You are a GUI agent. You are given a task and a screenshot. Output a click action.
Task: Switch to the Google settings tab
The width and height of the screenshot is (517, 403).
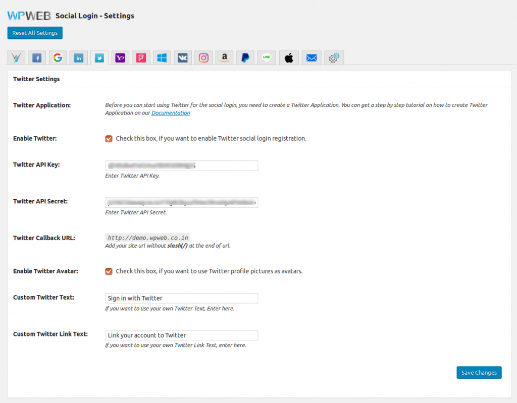58,58
